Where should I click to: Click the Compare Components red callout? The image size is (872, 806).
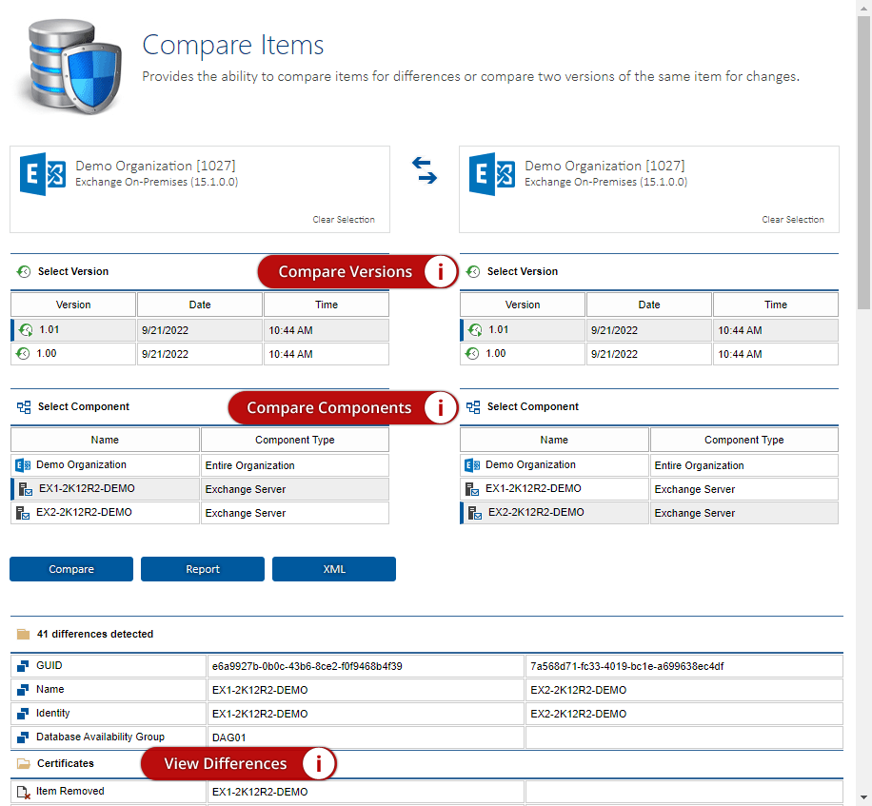[x=343, y=407]
